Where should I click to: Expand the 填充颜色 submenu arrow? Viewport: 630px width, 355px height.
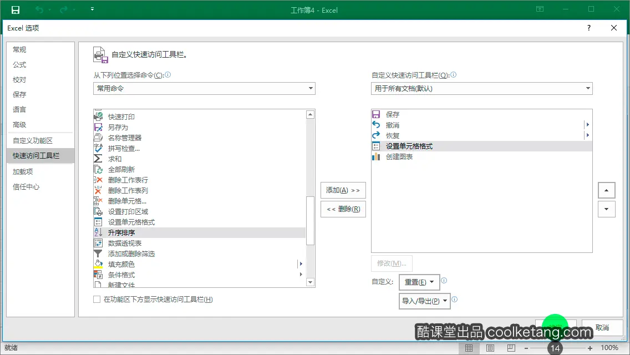coord(301,264)
